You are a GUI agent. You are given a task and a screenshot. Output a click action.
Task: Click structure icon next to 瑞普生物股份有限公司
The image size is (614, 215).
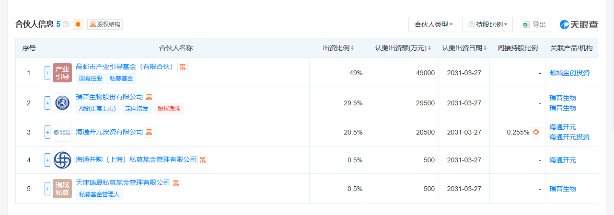tap(149, 97)
